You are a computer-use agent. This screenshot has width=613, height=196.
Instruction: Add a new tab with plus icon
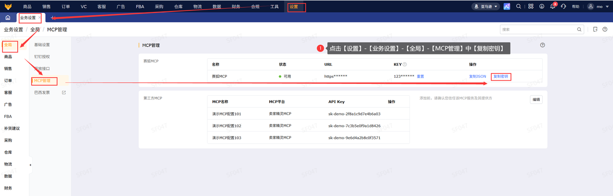(52, 18)
